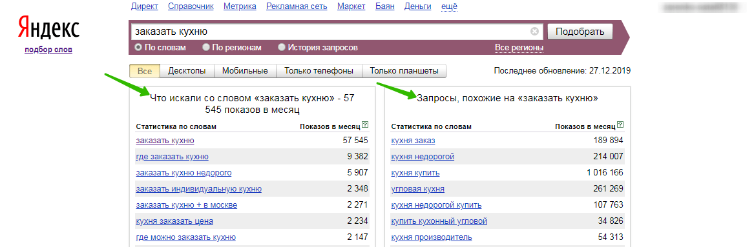Open the 'Все регионы' region selector

pos(519,48)
